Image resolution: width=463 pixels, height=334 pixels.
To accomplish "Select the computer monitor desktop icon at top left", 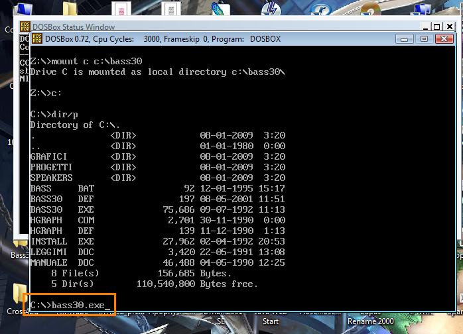I will (x=25, y=8).
